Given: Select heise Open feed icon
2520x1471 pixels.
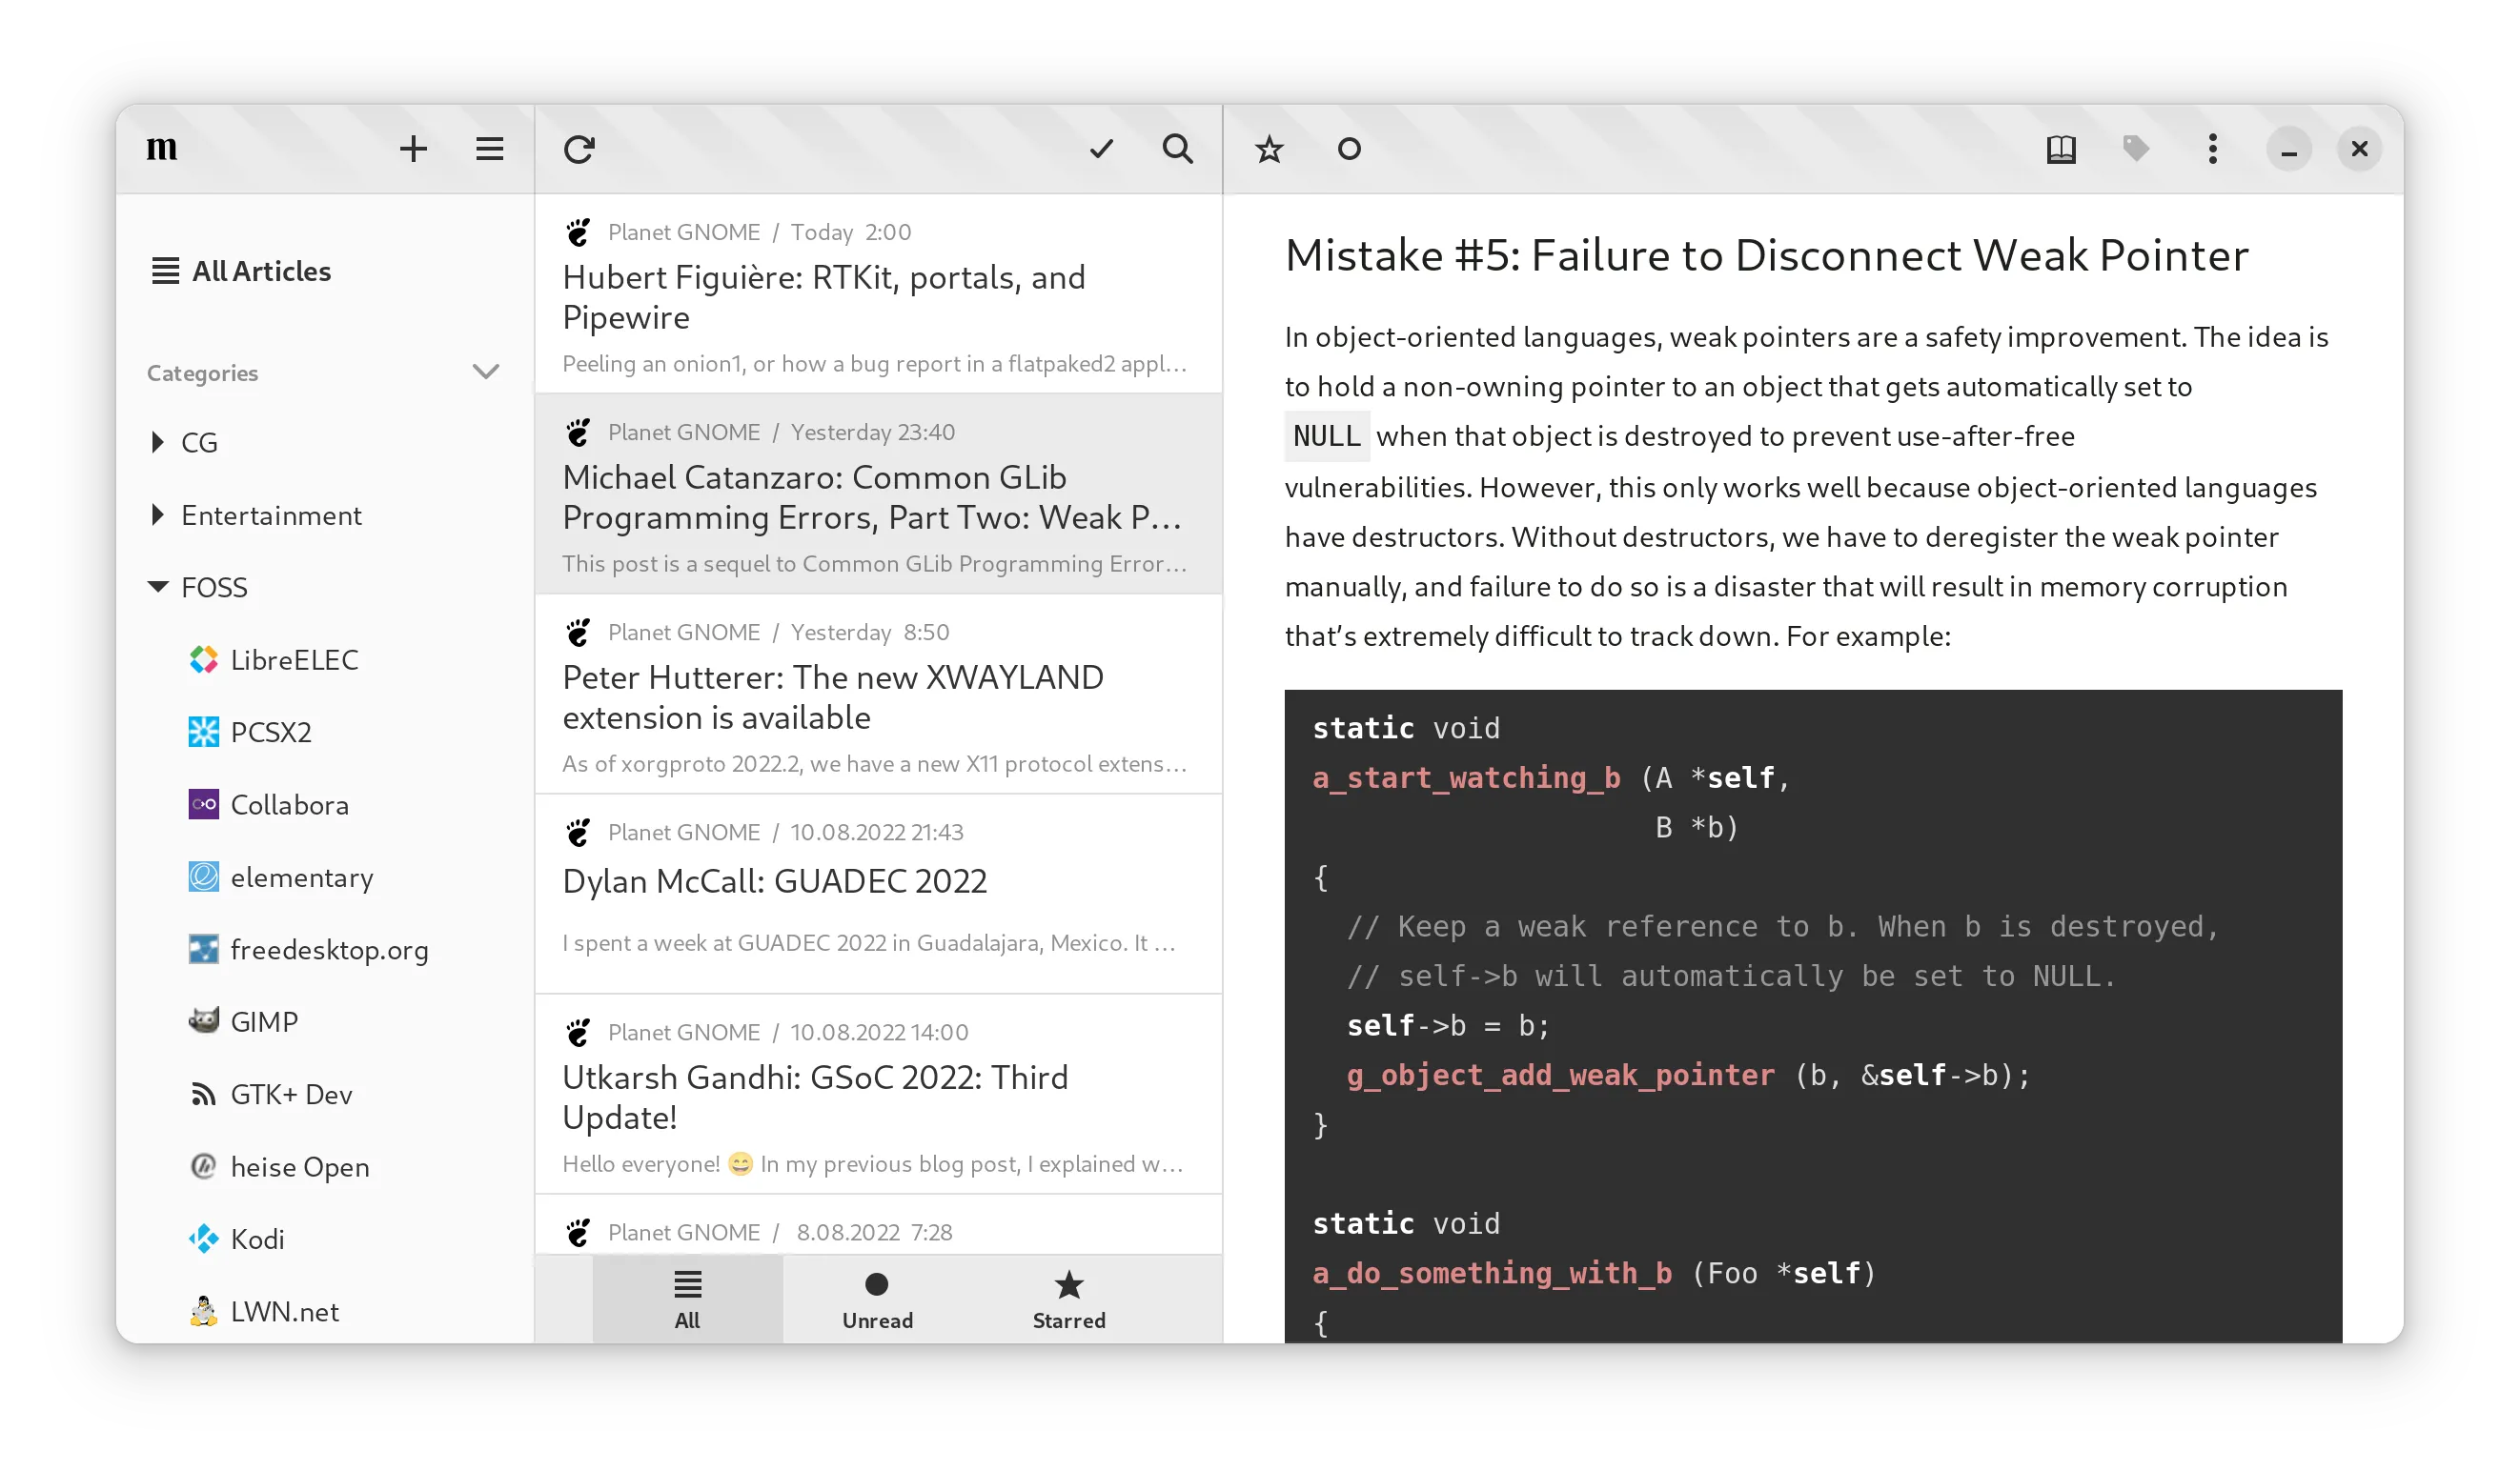Looking at the screenshot, I should [x=203, y=1166].
